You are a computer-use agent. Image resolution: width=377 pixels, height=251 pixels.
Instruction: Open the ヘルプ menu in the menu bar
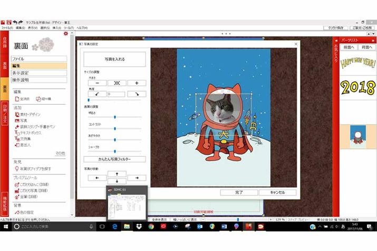(x=82, y=28)
